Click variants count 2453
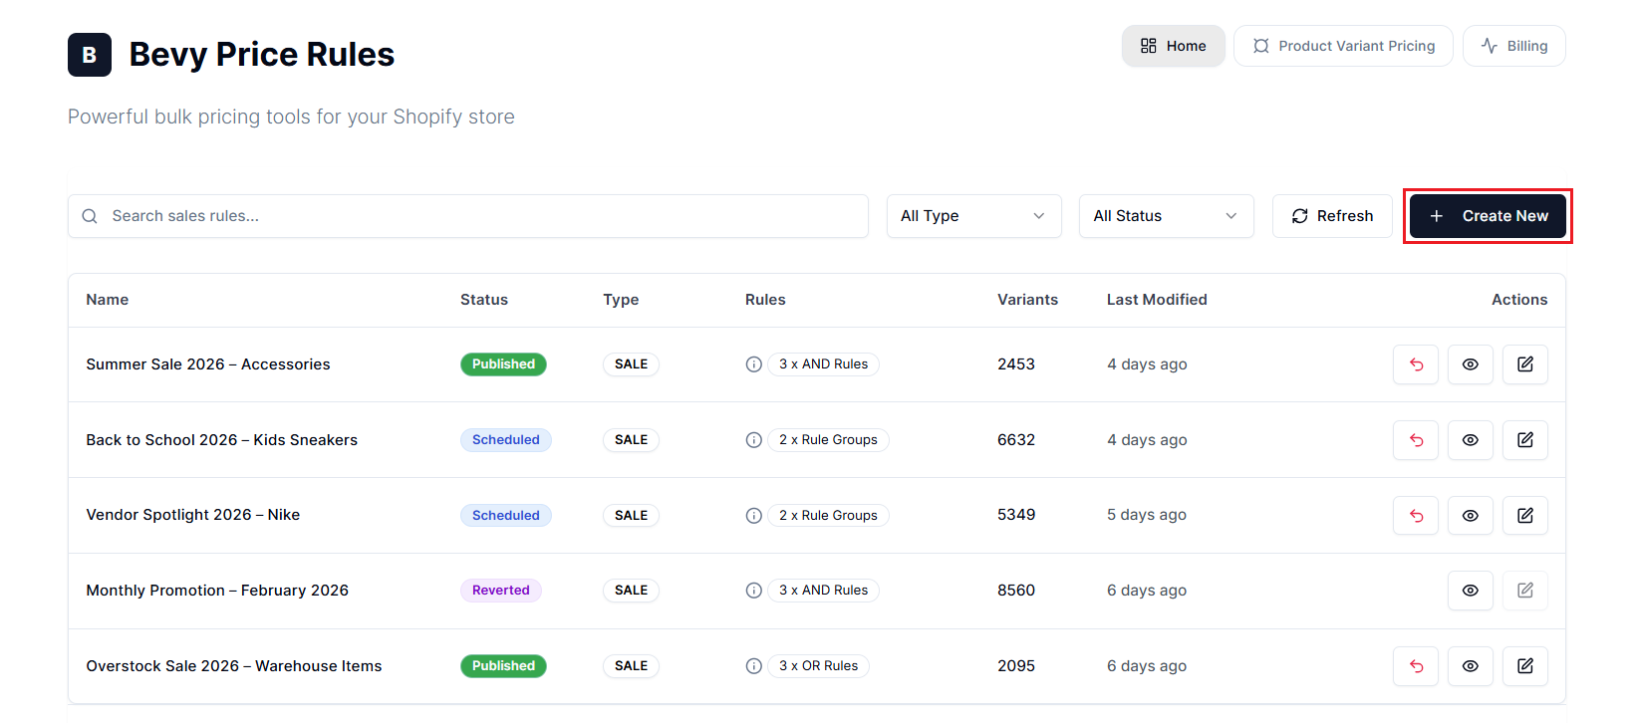 click(1016, 364)
